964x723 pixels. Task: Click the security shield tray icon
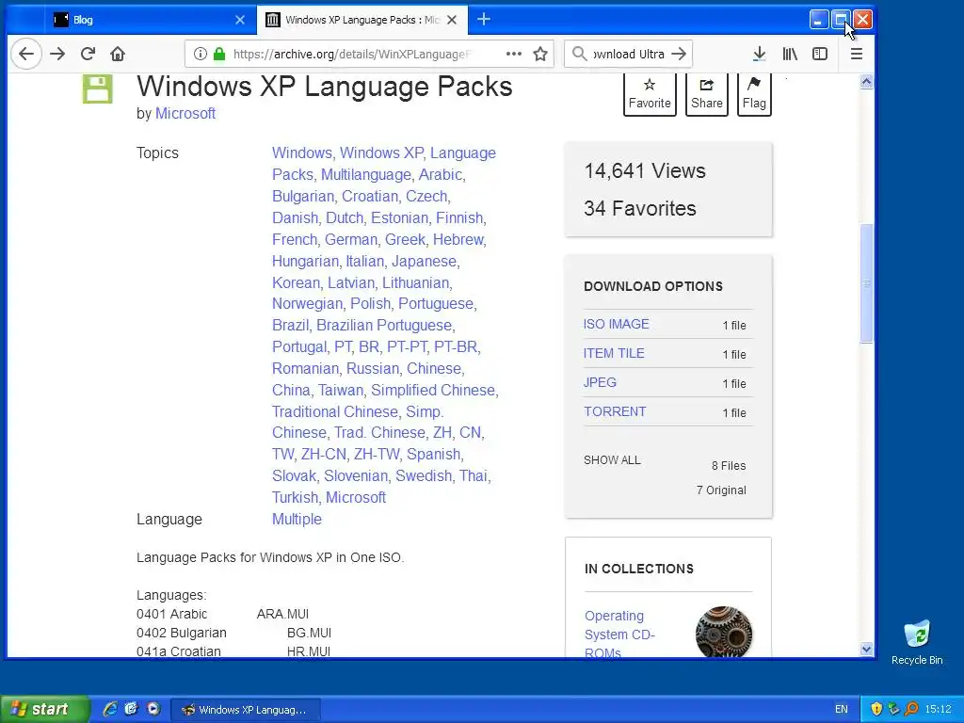[x=876, y=710]
